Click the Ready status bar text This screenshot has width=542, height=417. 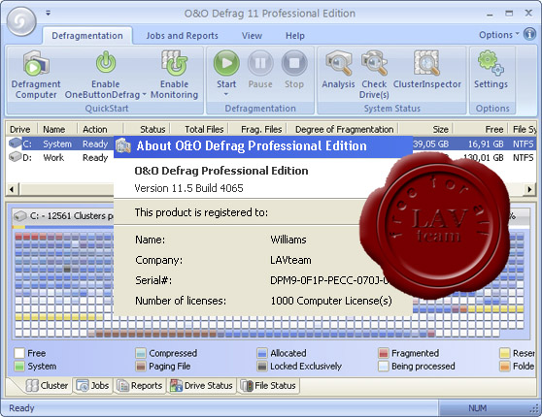[21, 408]
